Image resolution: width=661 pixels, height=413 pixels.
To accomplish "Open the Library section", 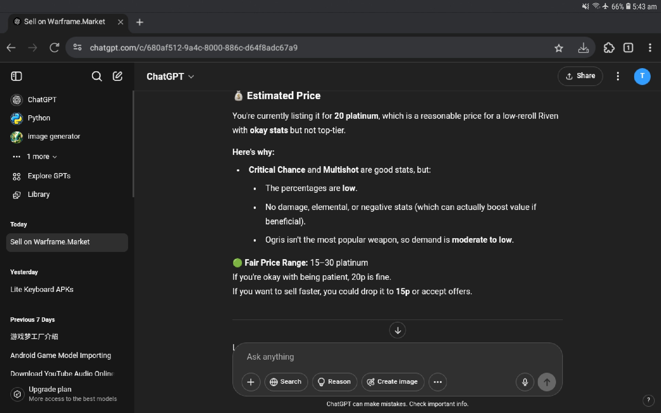I will pos(67,194).
